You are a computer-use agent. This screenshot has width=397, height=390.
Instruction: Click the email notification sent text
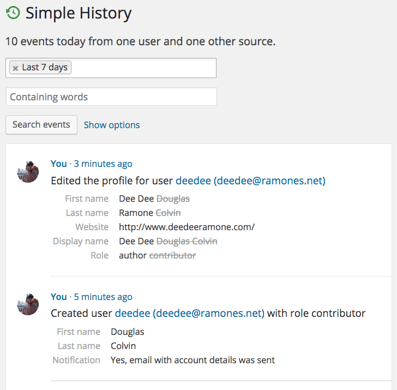click(x=193, y=360)
